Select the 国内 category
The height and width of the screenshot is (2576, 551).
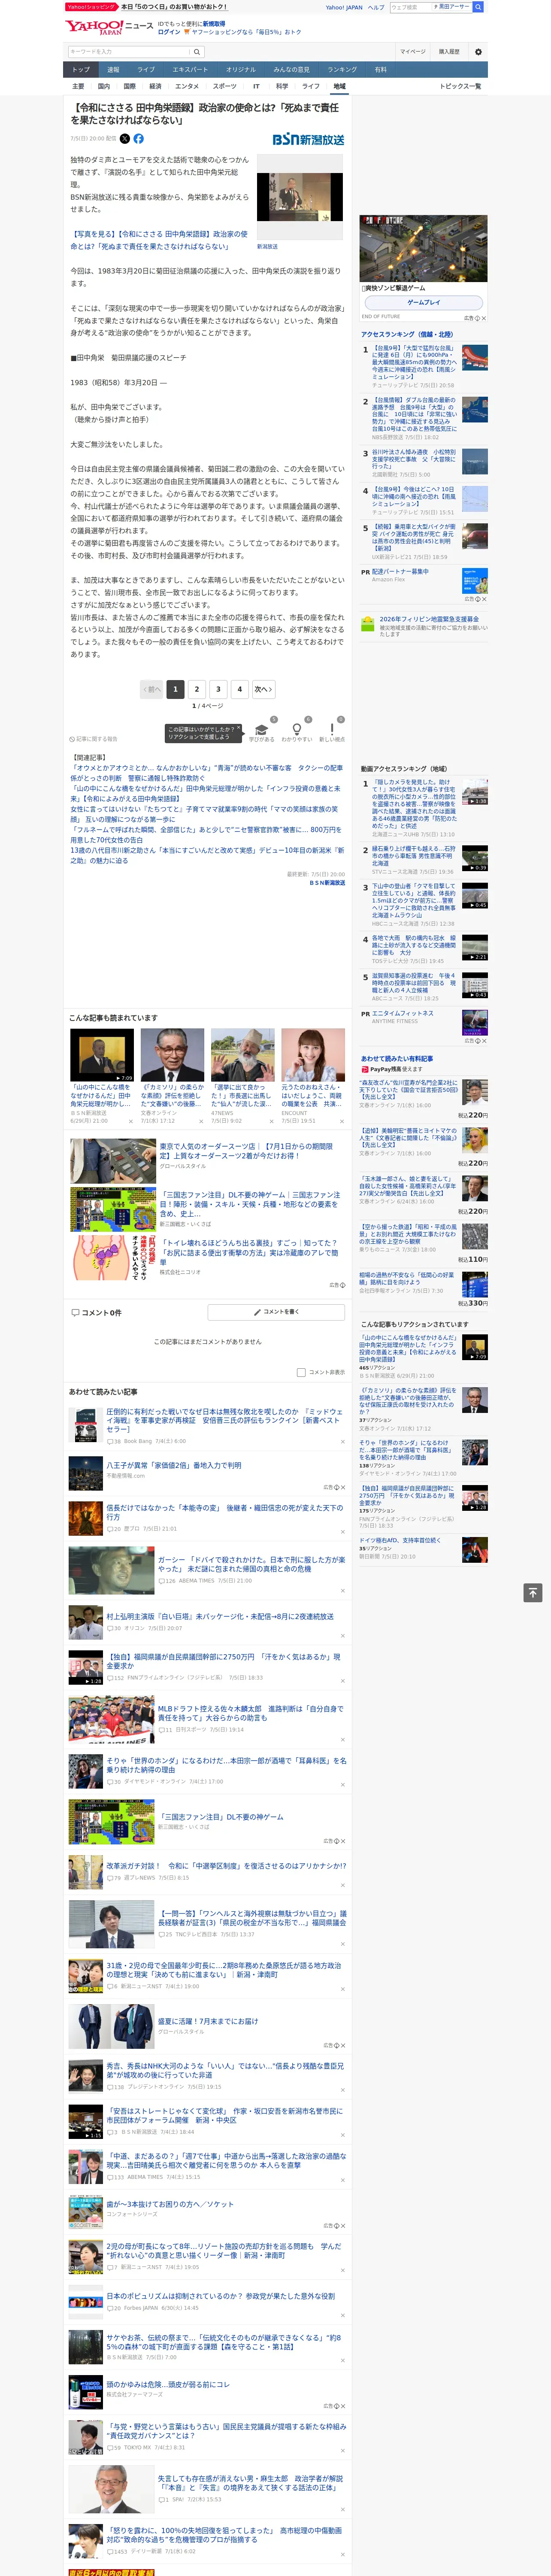click(103, 86)
